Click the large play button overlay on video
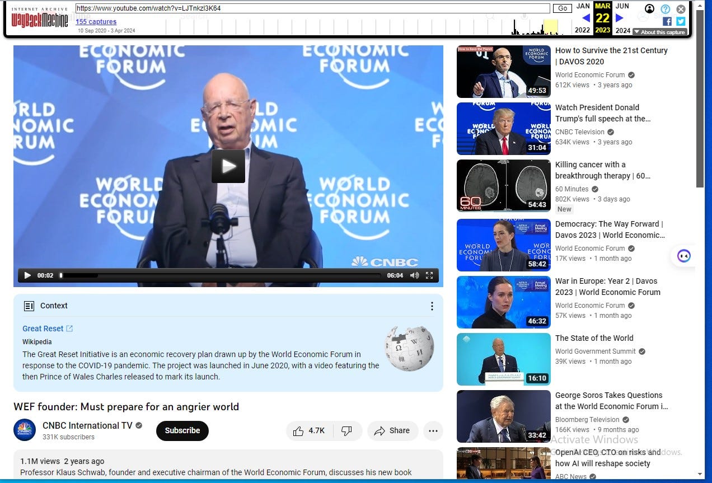Image resolution: width=712 pixels, height=483 pixels. 228,166
